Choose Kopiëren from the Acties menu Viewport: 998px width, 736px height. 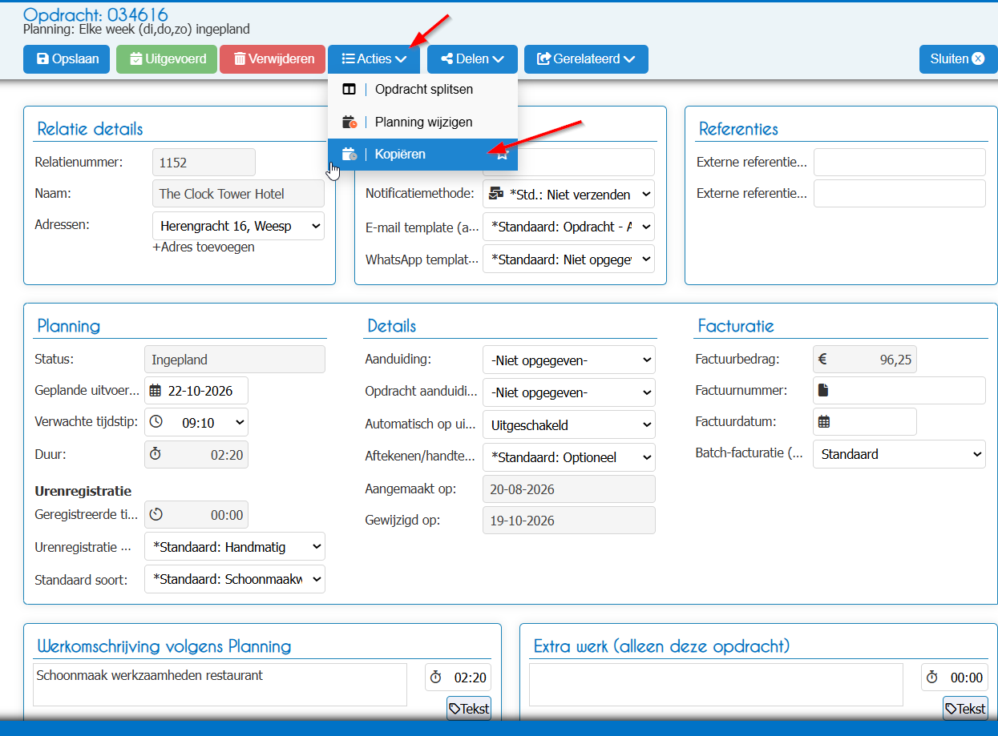tap(422, 154)
